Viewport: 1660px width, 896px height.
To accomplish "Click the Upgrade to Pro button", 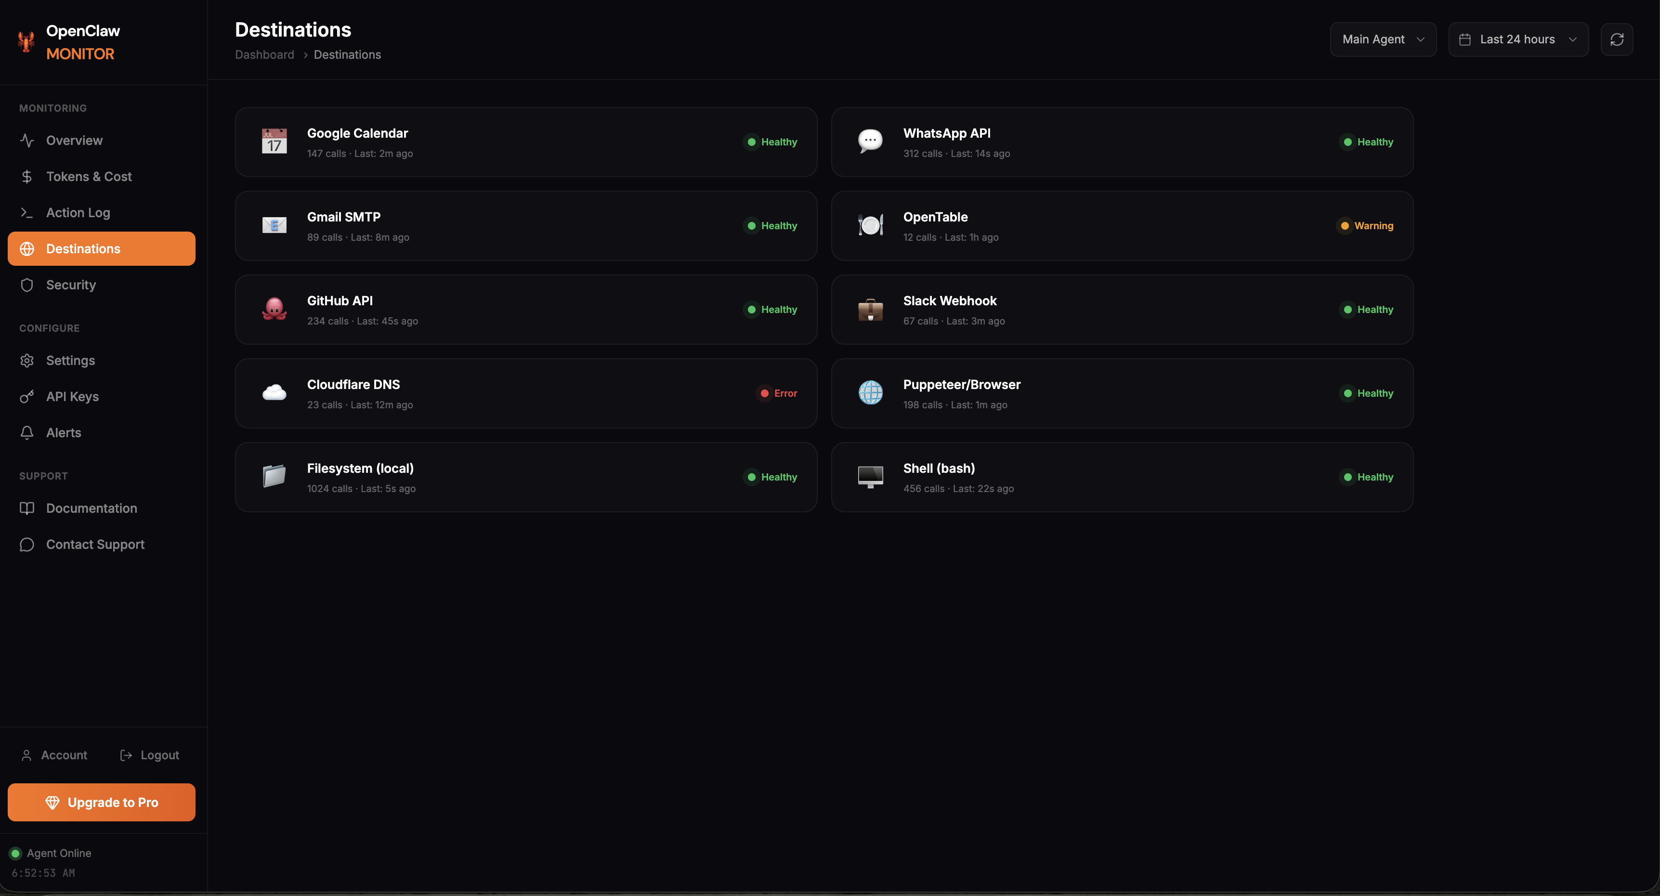I will (101, 802).
